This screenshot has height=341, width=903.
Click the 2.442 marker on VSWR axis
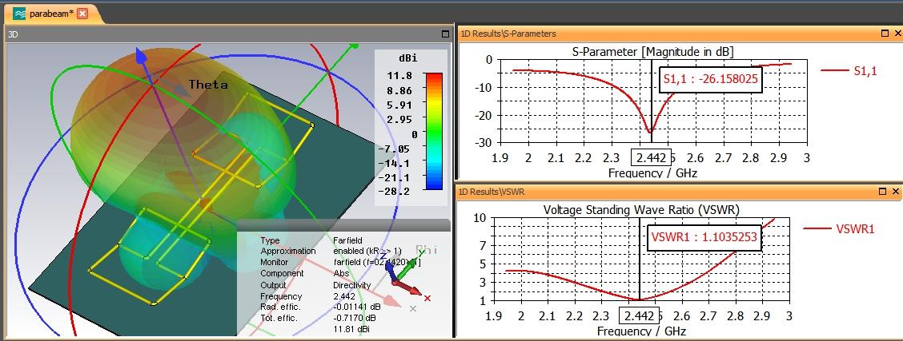(x=639, y=315)
